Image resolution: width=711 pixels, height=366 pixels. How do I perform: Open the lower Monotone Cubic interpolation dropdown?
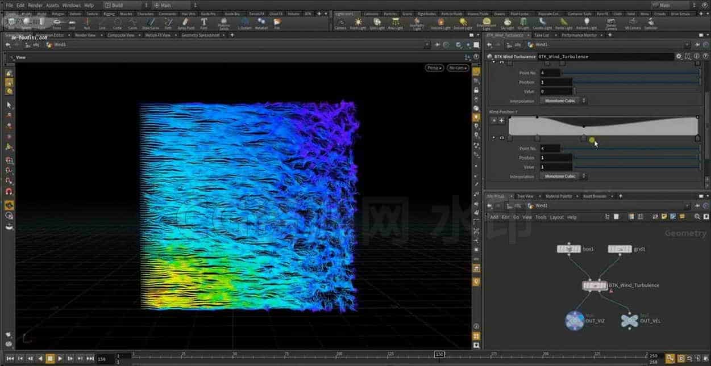pos(563,176)
